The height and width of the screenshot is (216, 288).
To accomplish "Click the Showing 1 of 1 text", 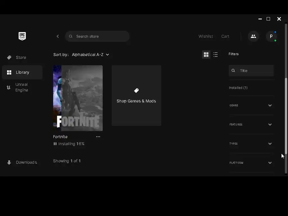I will pyautogui.click(x=67, y=161).
